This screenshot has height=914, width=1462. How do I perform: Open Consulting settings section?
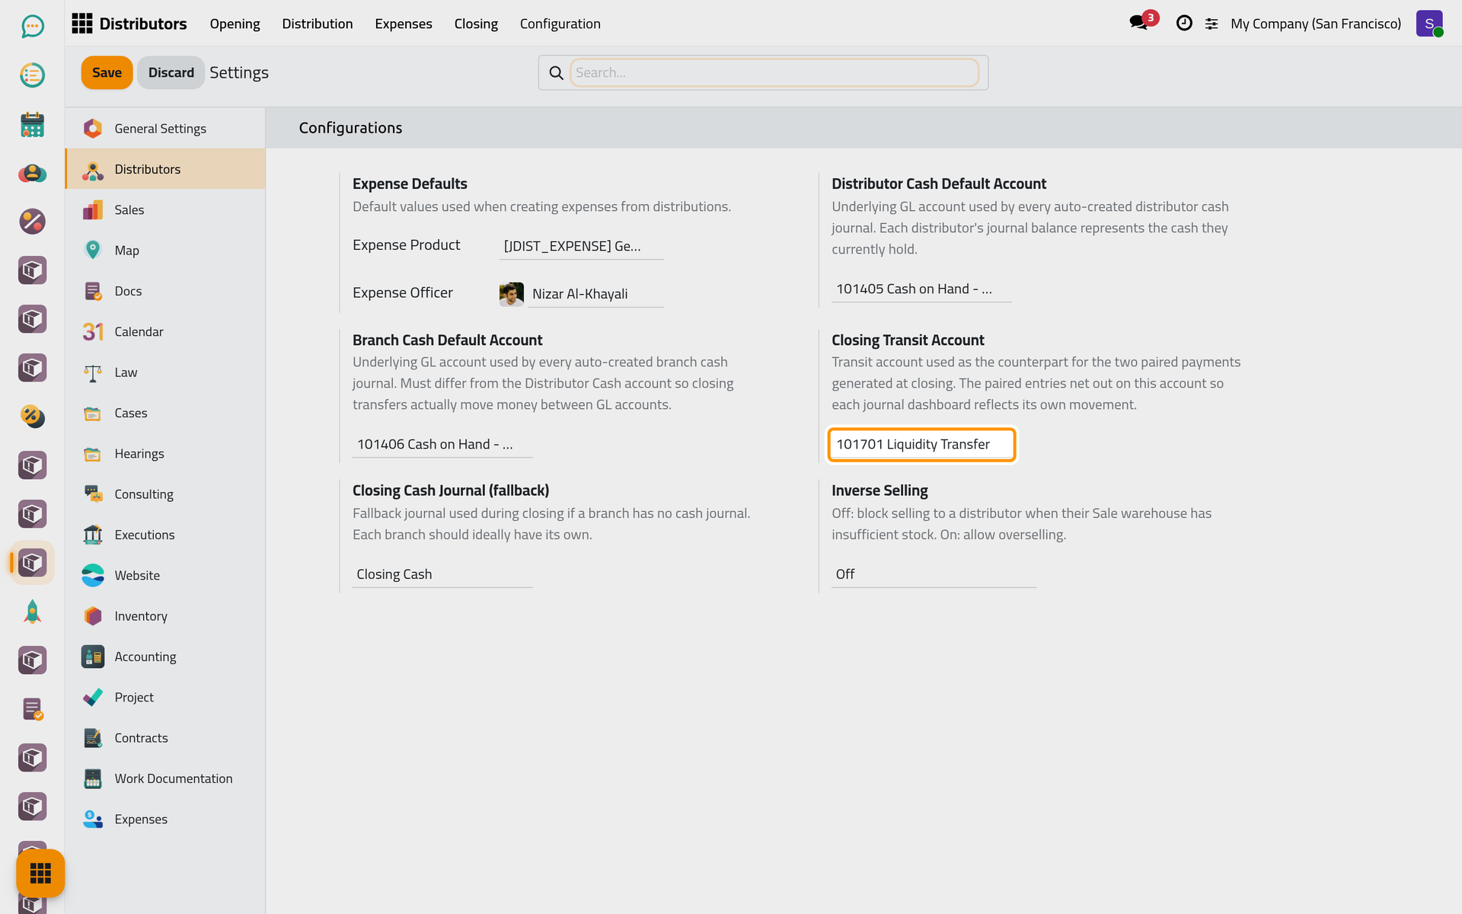(165, 494)
